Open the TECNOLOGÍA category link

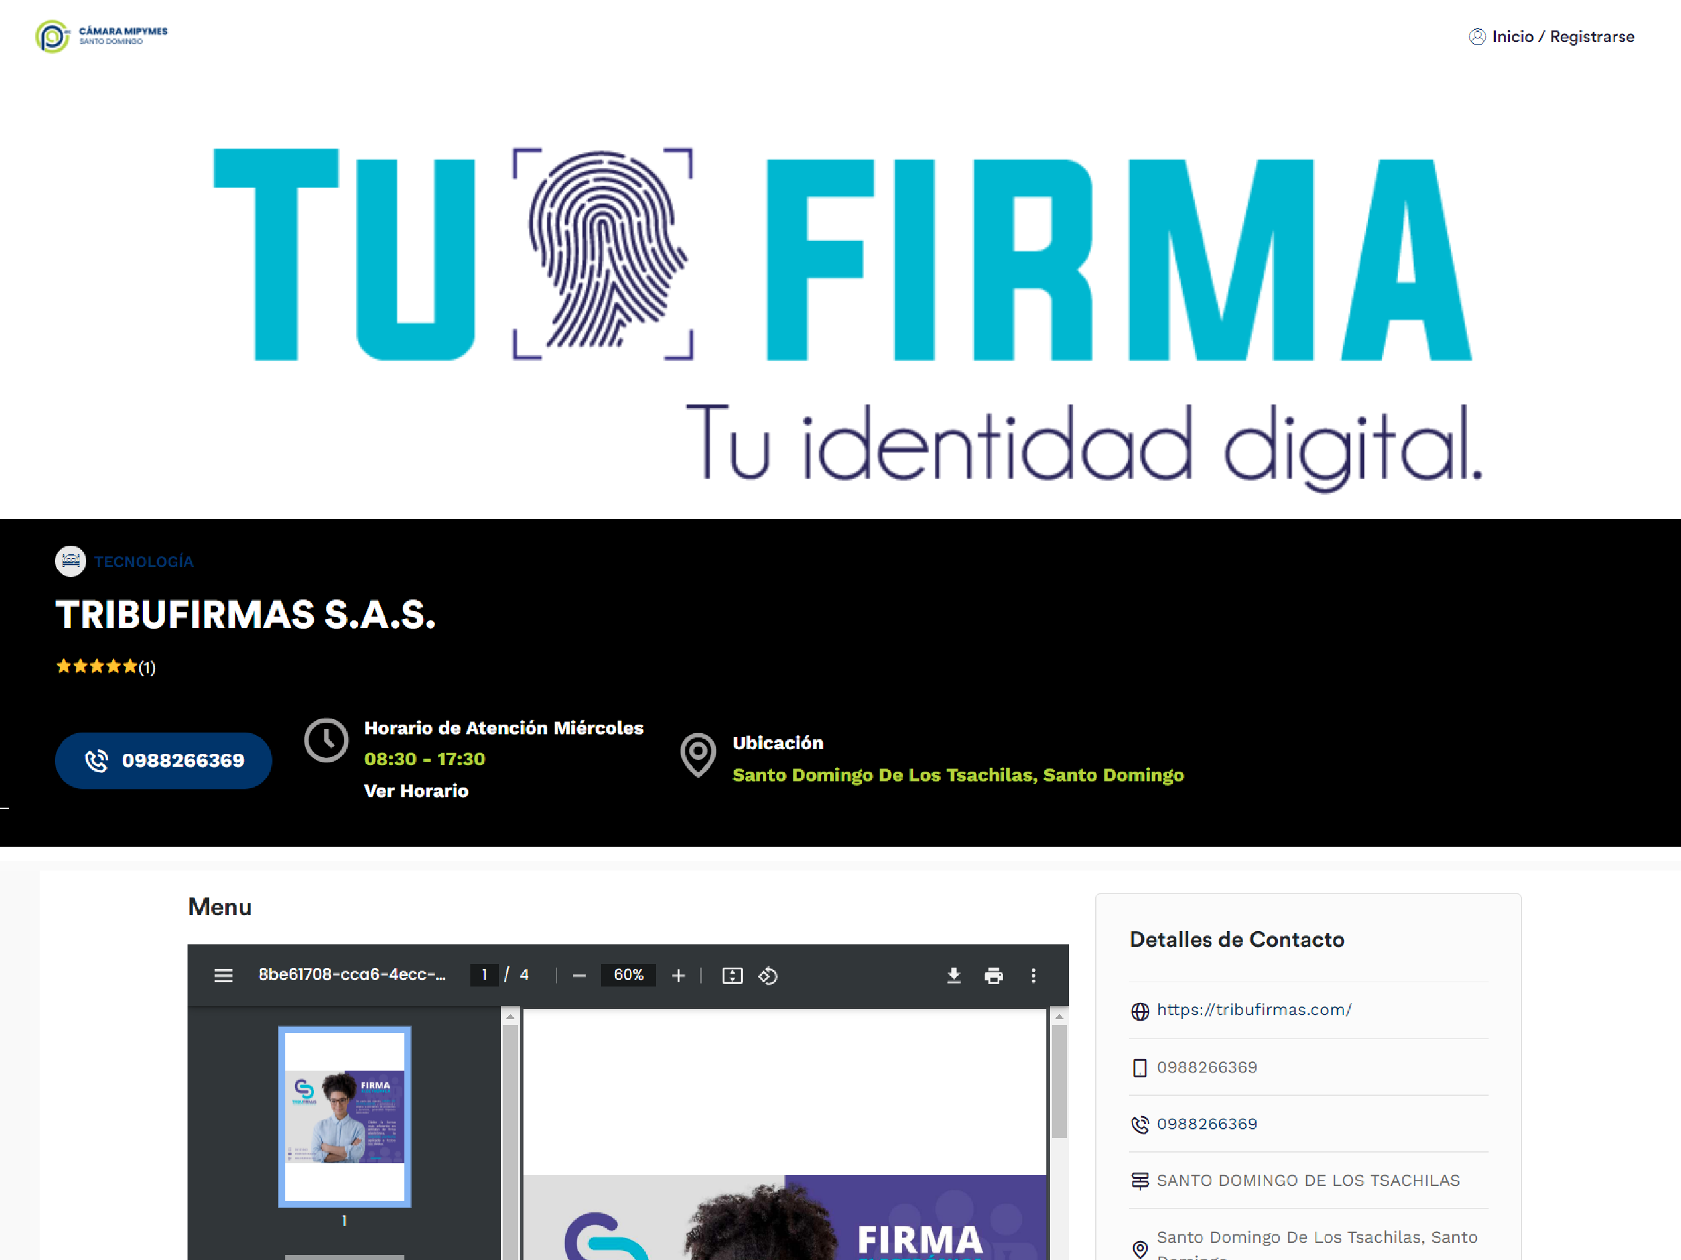(x=144, y=562)
